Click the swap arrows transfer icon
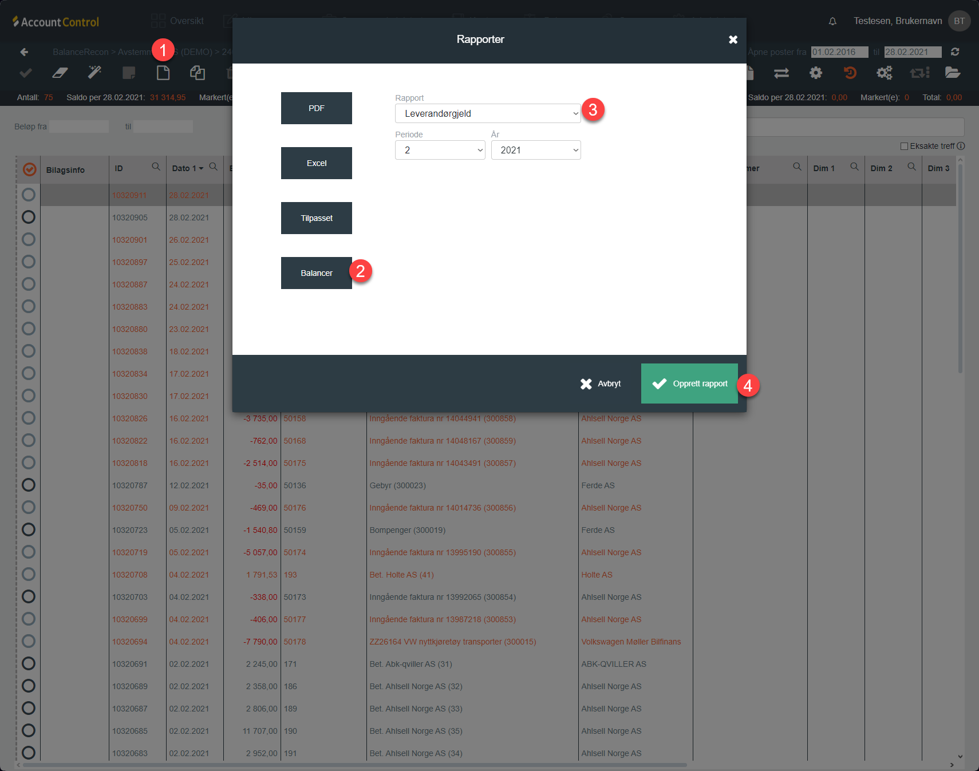This screenshot has height=771, width=979. (781, 73)
